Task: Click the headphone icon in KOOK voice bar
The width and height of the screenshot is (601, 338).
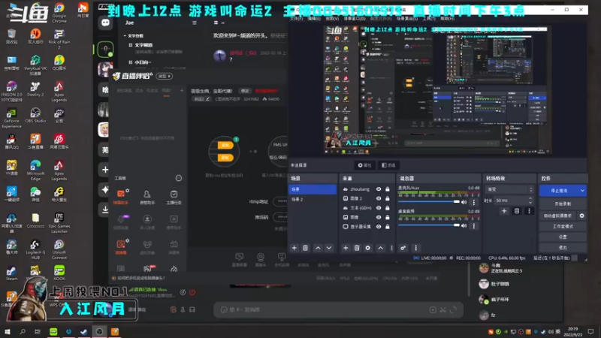Action: pyautogui.click(x=192, y=309)
